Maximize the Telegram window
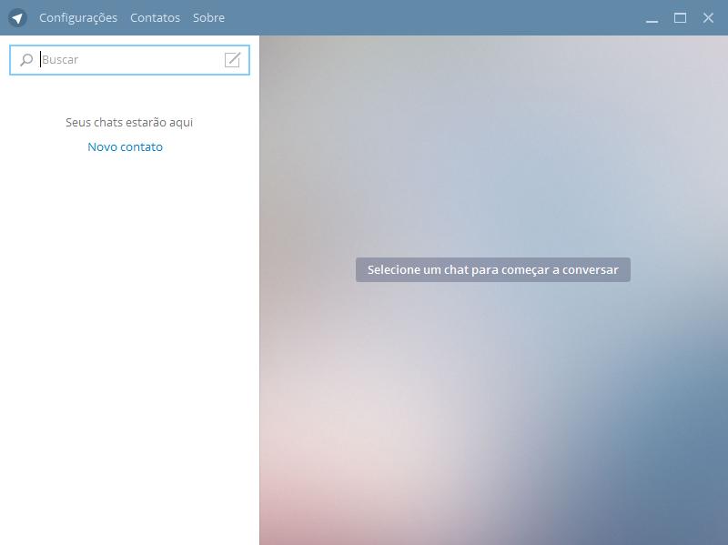 680,17
